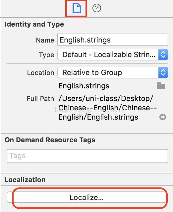Screen dimensions: 173x212
Task: Select the full path text of English.strings
Action: click(x=108, y=108)
